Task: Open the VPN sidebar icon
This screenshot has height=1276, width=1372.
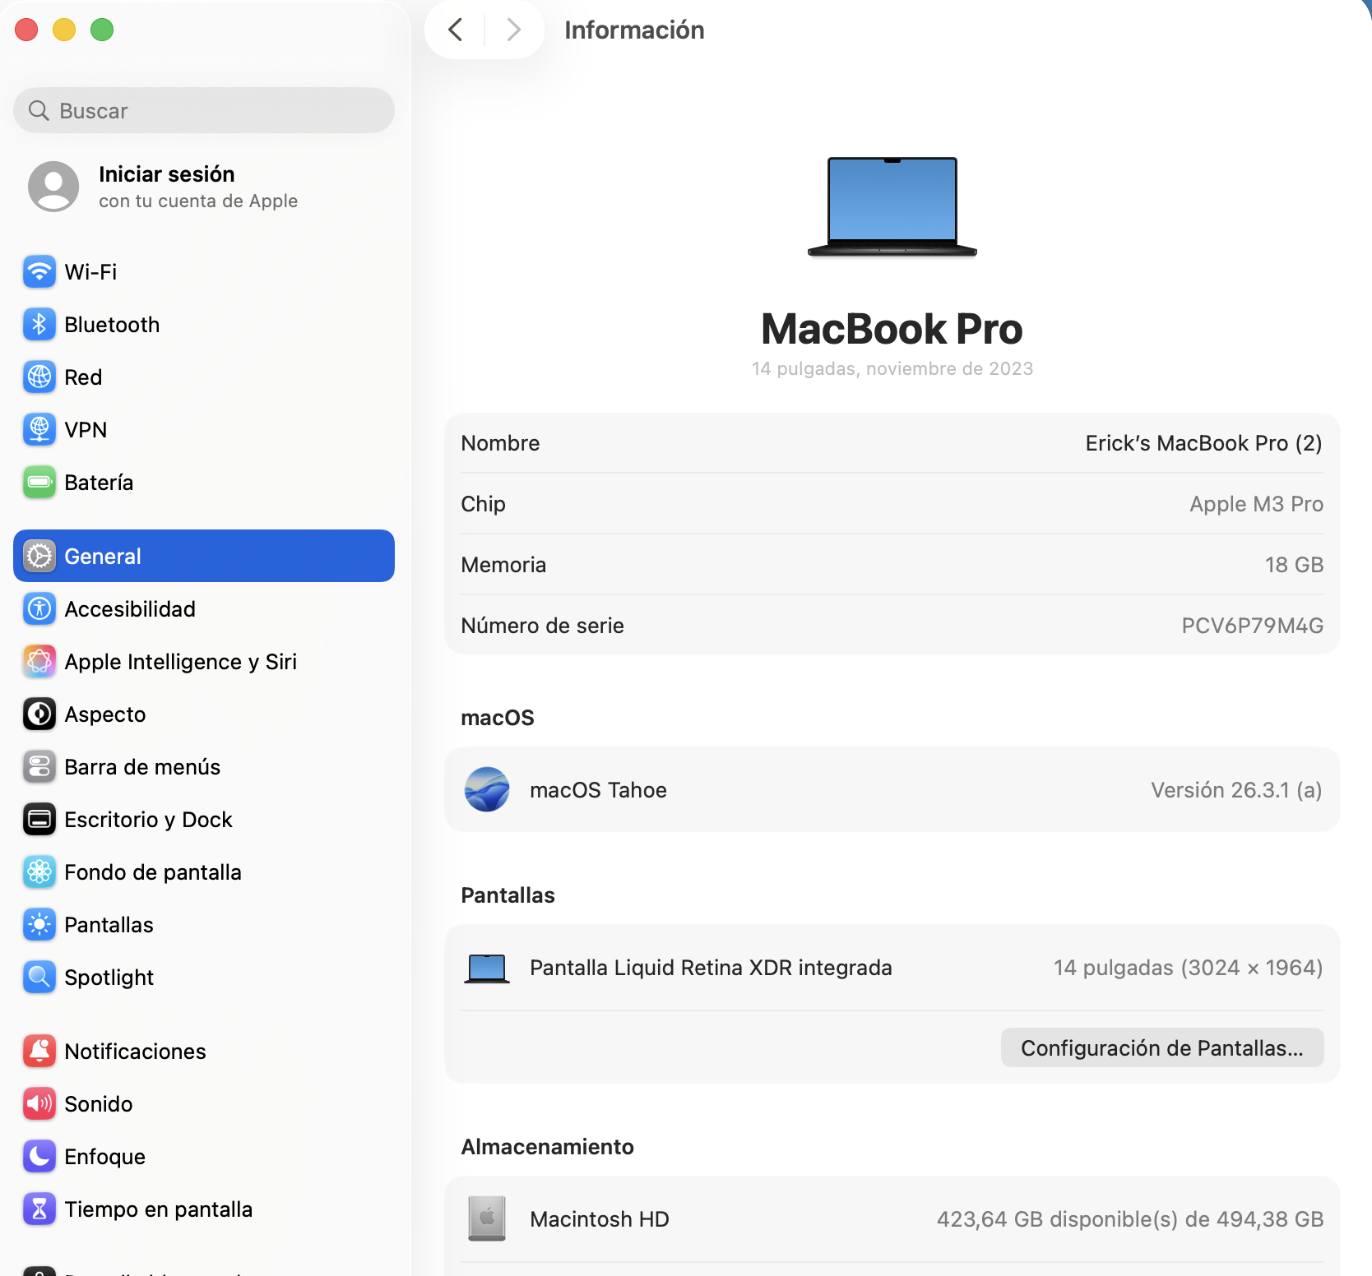Action: (39, 429)
